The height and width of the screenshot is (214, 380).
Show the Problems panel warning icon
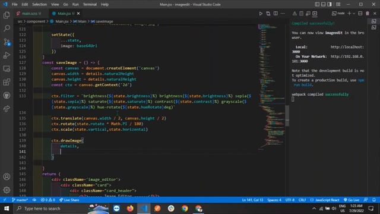point(294,14)
